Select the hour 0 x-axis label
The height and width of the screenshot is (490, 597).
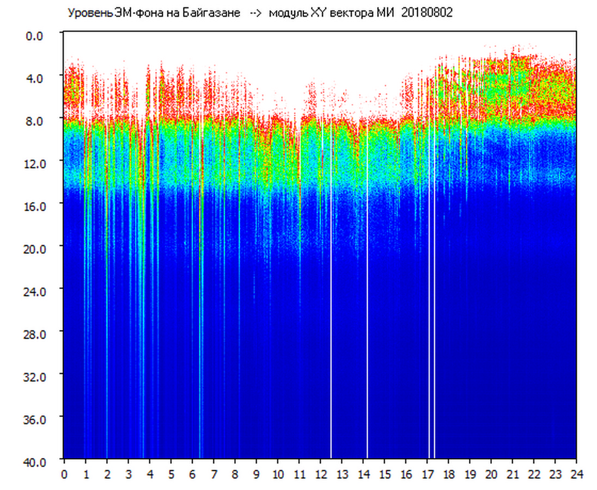[64, 474]
